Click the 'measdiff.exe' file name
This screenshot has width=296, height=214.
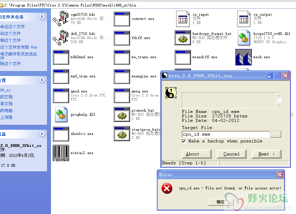click(x=205, y=57)
